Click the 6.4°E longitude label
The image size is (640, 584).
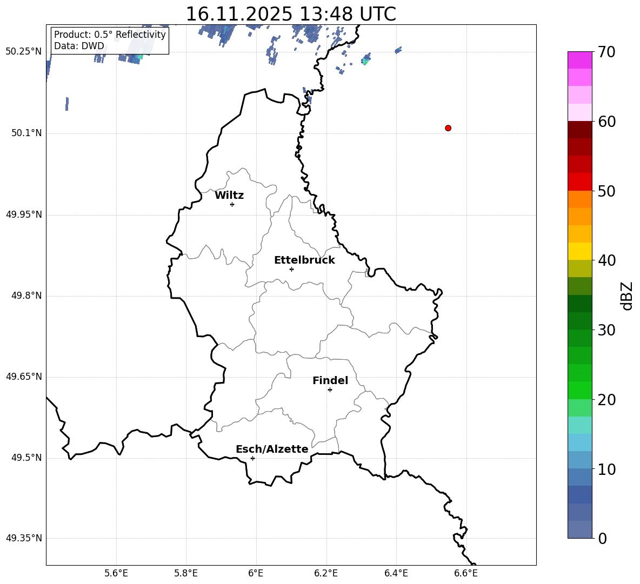click(396, 573)
